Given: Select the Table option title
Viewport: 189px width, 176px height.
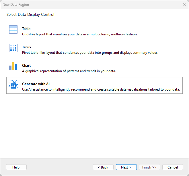Looking at the screenshot, I should point(26,29).
